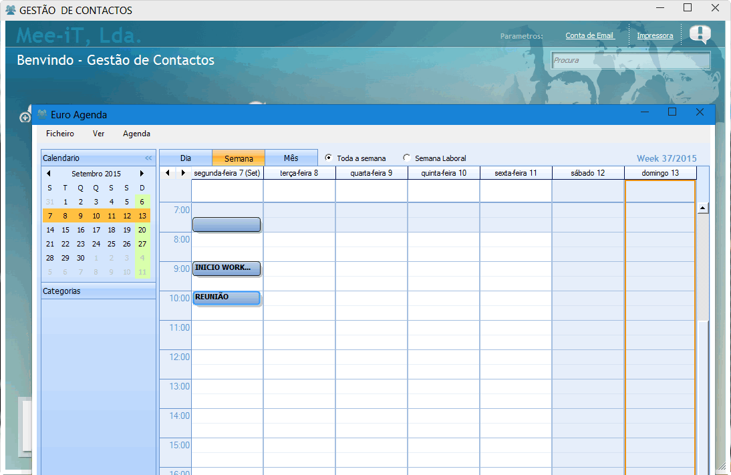Collapse the Calendario panel with chevrons
731x475 pixels.
point(148,158)
